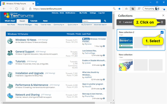The height and width of the screenshot is (104, 167).
Task: Click the key icon in the address bar
Action: [x=114, y=9]
